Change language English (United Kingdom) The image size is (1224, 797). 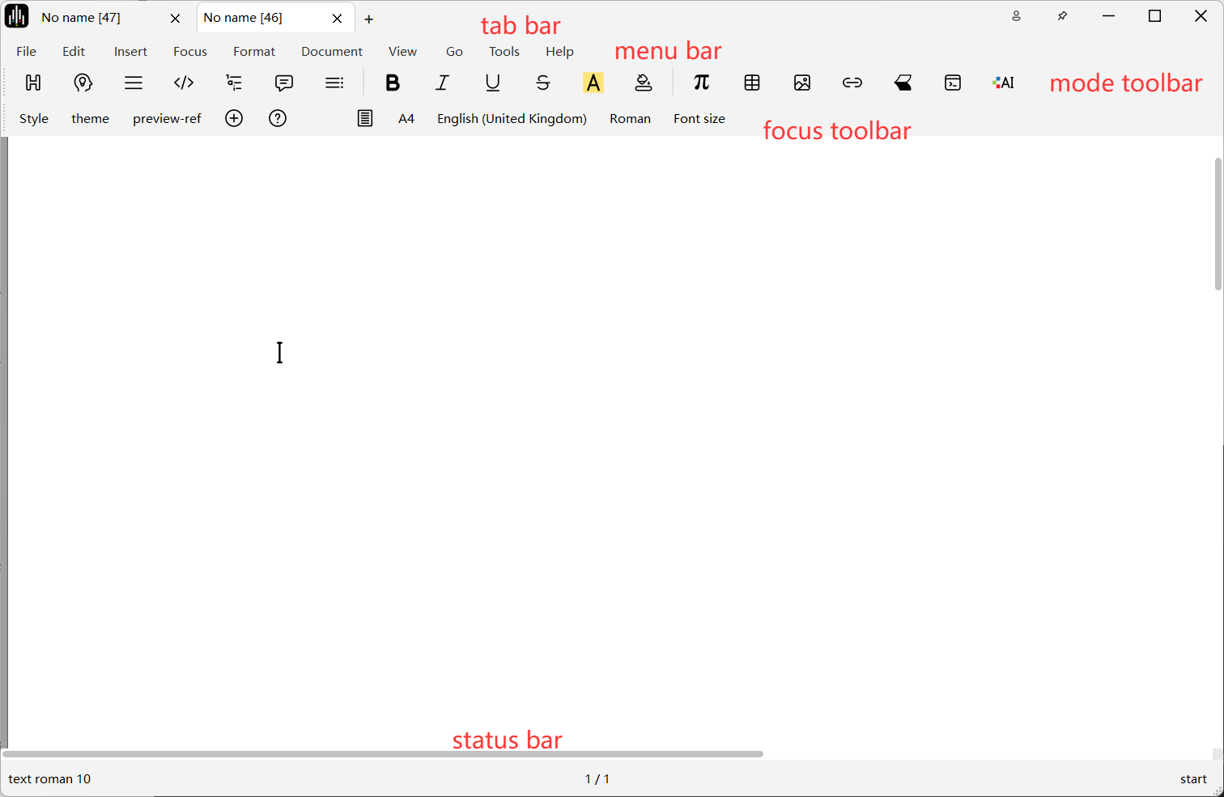pyautogui.click(x=512, y=118)
